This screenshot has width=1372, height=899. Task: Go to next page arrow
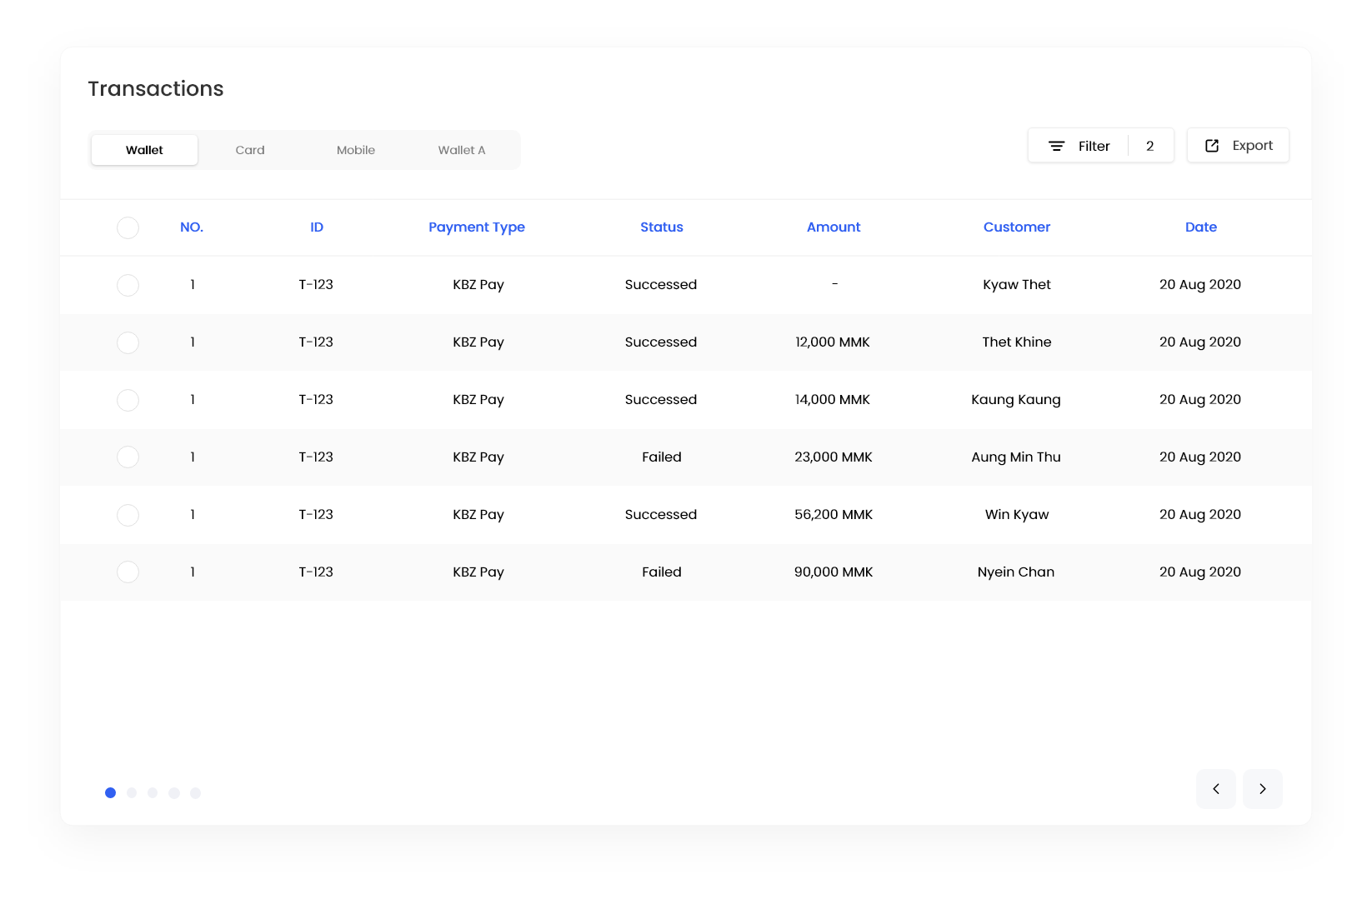(1263, 789)
